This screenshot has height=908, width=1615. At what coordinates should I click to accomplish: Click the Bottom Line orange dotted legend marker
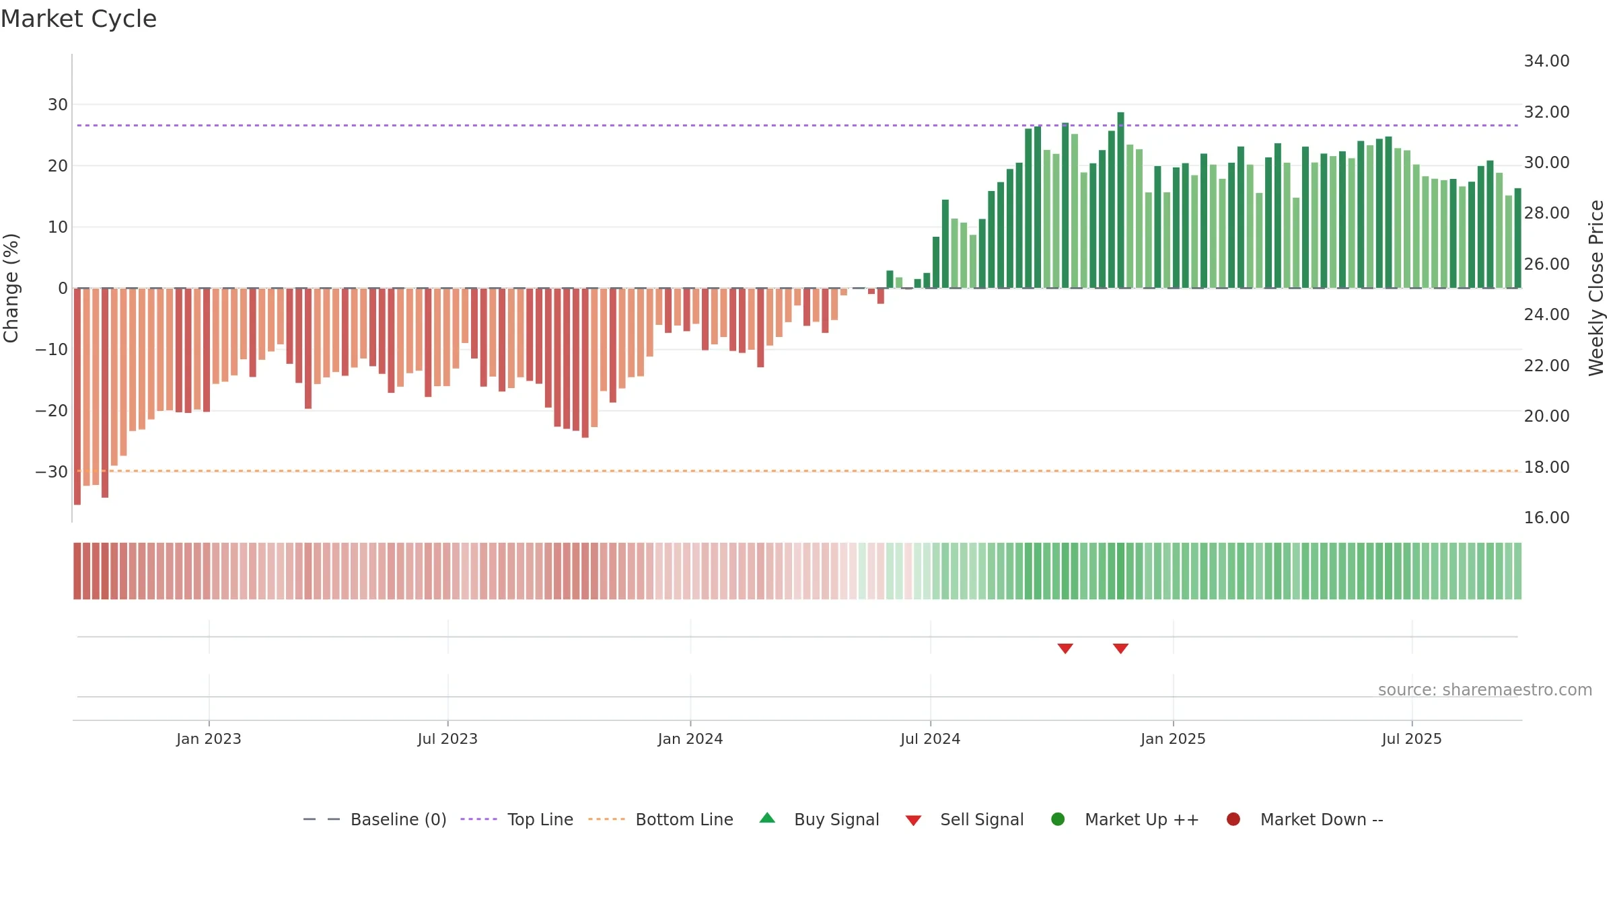pos(607,819)
